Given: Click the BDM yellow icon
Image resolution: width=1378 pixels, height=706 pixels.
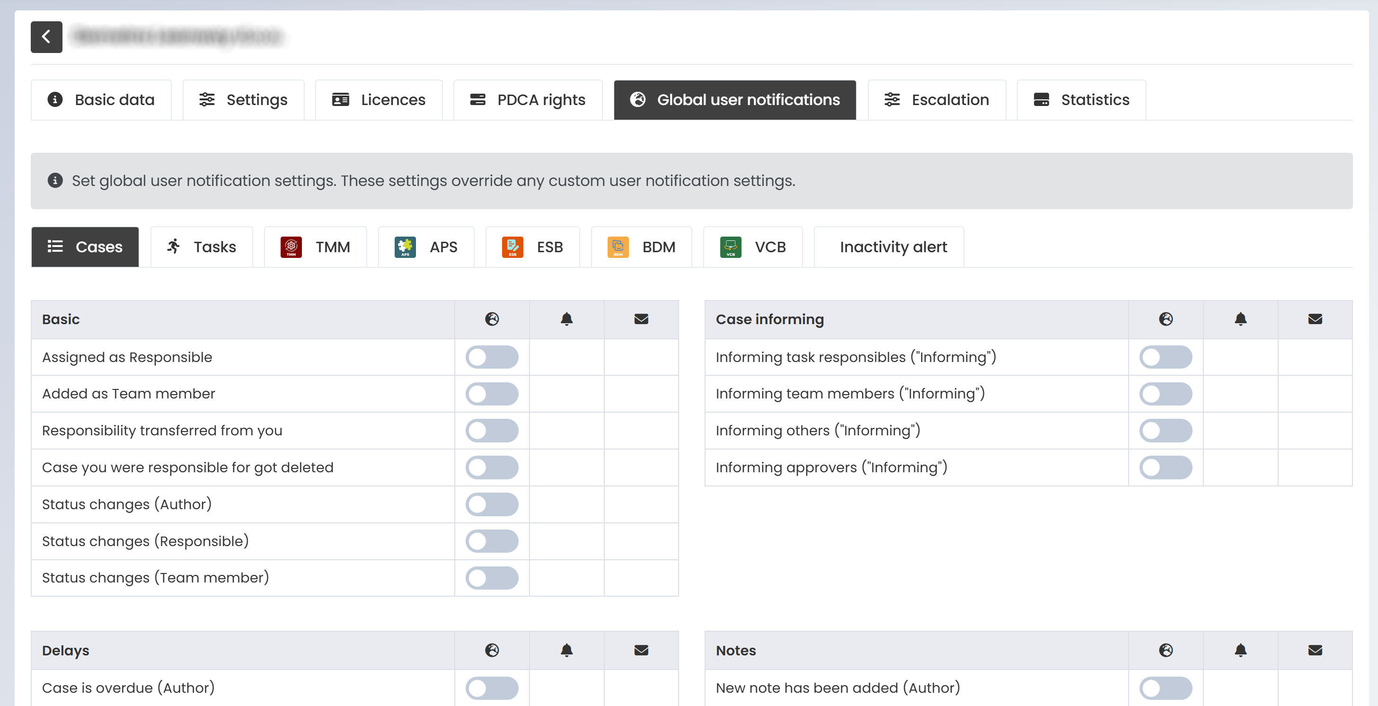Looking at the screenshot, I should tap(618, 247).
